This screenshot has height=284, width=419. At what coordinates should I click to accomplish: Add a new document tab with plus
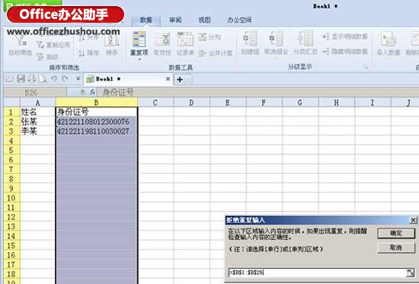pyautogui.click(x=180, y=80)
